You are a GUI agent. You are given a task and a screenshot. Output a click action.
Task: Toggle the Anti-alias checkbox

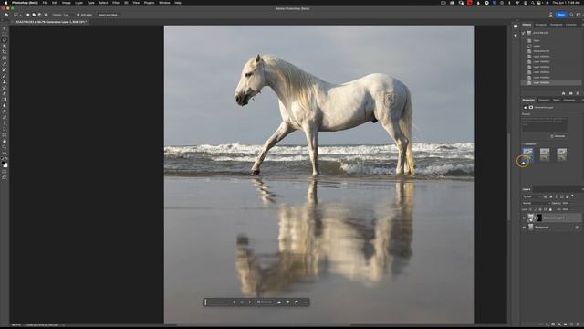(78, 15)
